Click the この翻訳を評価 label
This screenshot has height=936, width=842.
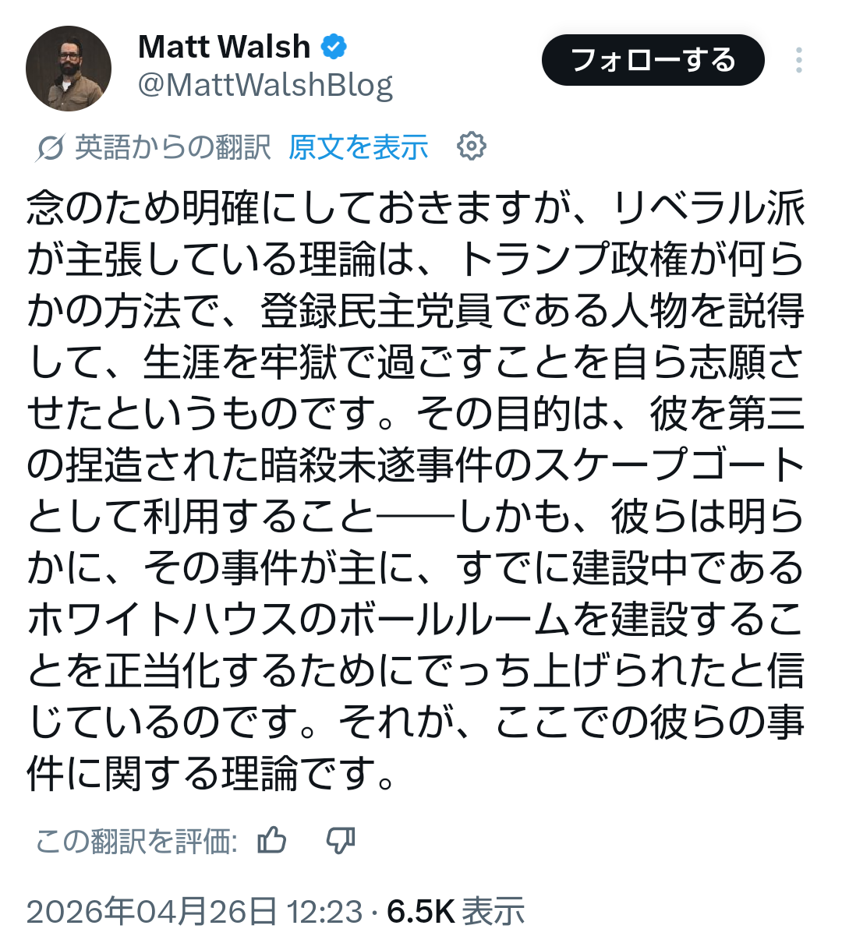[x=136, y=841]
